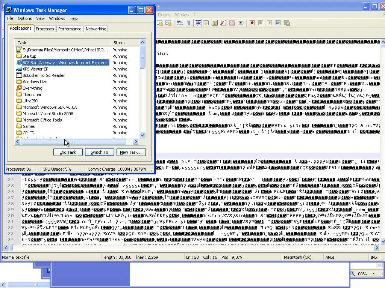Click the UltraISO folder icon
Image resolution: width=385 pixels, height=288 pixels.
click(19, 100)
